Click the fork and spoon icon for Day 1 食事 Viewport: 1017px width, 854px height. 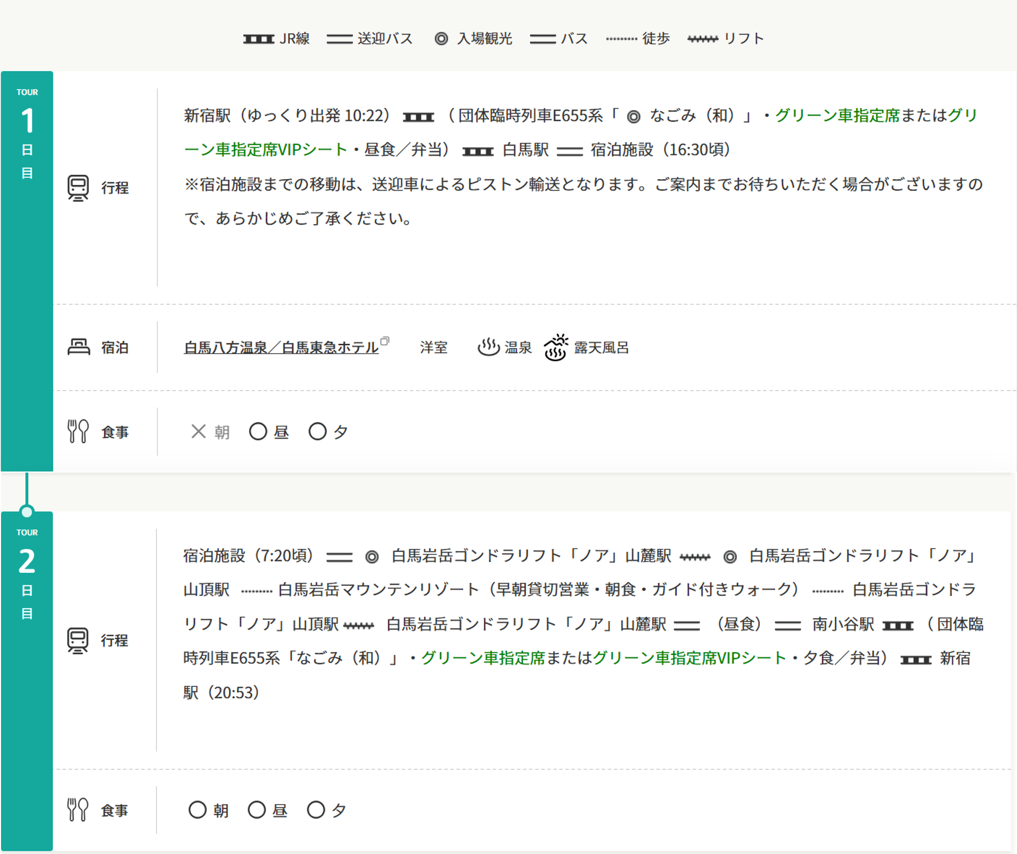point(78,431)
